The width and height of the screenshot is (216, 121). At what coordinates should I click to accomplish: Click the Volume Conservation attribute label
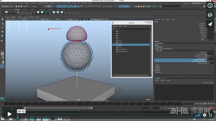[x=199, y=60]
